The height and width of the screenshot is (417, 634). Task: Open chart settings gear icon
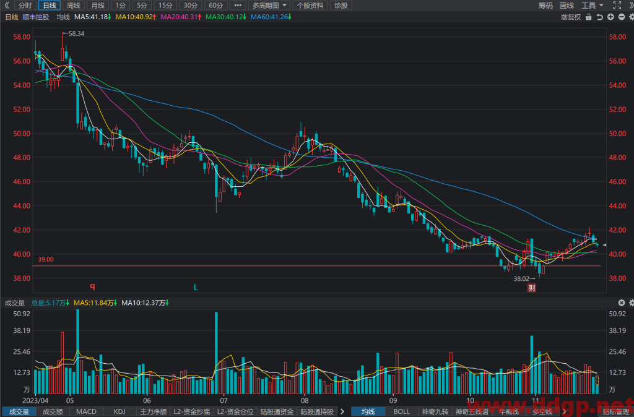pyautogui.click(x=631, y=17)
